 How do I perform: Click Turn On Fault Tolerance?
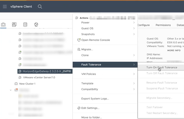tap(162, 67)
